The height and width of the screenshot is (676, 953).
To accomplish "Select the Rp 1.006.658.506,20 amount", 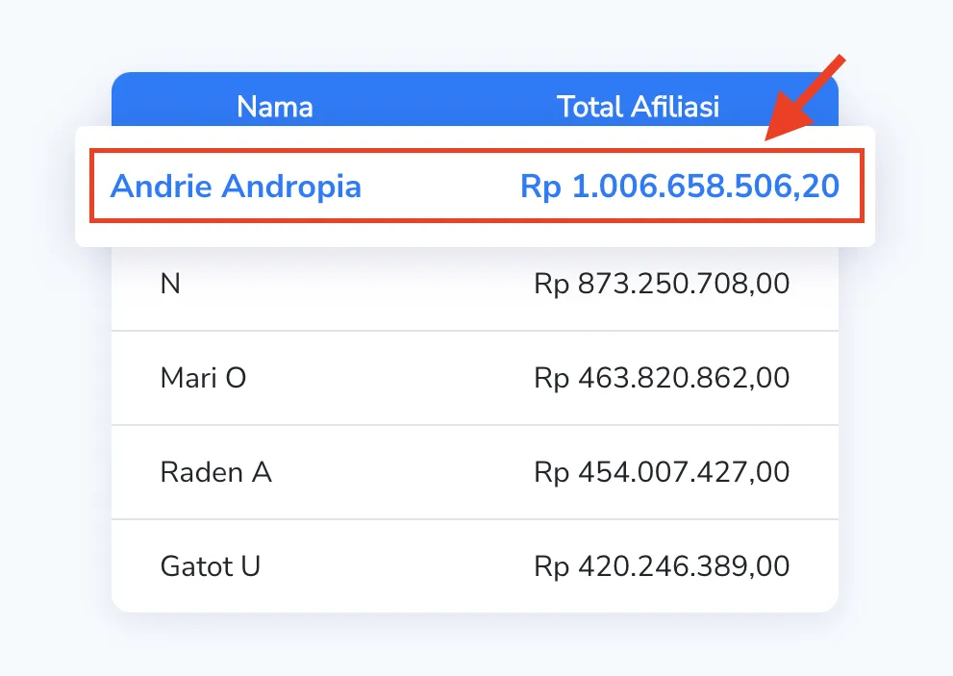I will [679, 186].
